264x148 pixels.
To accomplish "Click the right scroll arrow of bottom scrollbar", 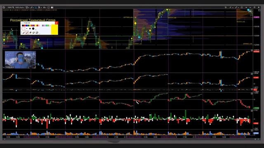I will point(258,139).
